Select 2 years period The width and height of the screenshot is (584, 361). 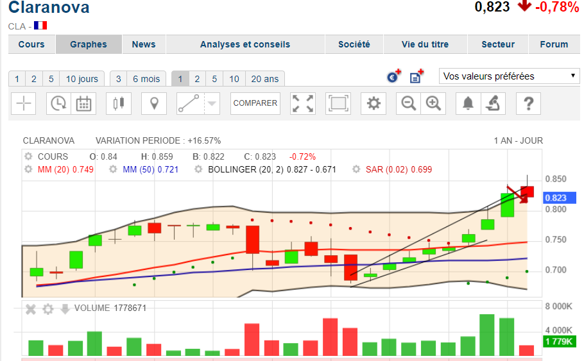[x=198, y=79]
